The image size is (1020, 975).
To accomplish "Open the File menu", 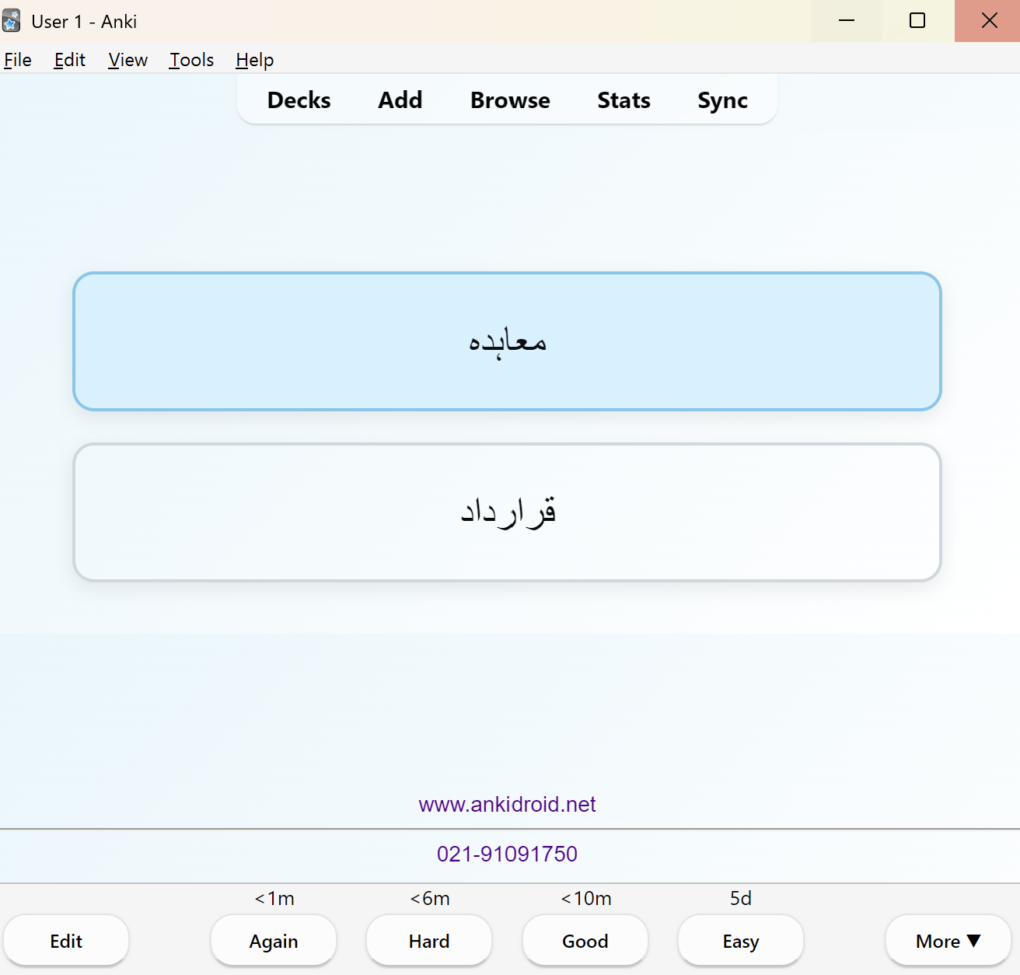I will (18, 60).
